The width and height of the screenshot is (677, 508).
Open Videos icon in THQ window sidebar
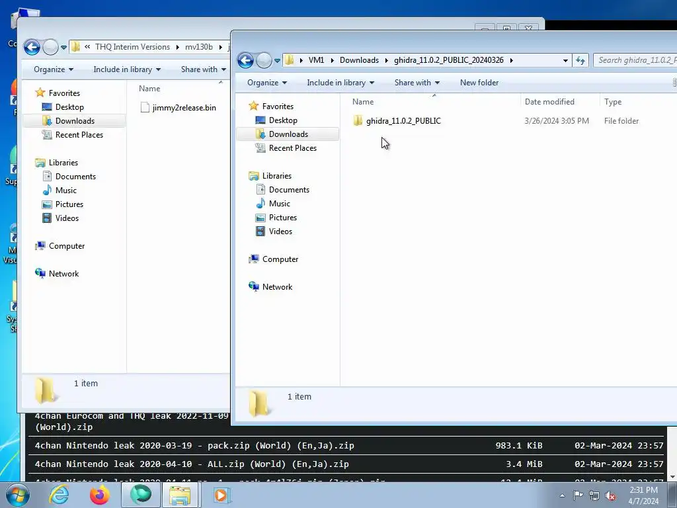[47, 218]
